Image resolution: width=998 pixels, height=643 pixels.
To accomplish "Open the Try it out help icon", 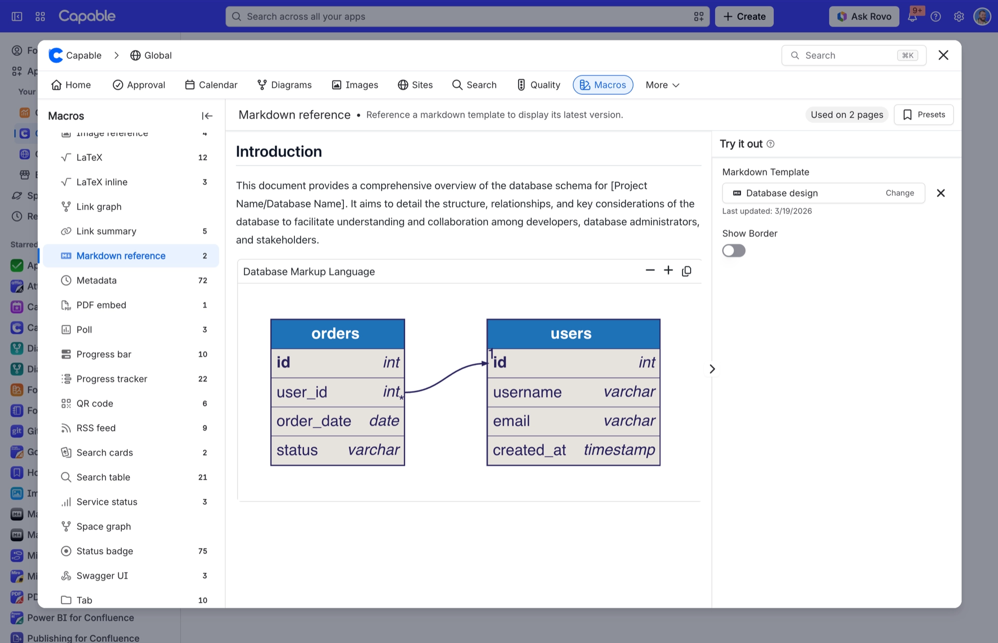I will (x=770, y=144).
